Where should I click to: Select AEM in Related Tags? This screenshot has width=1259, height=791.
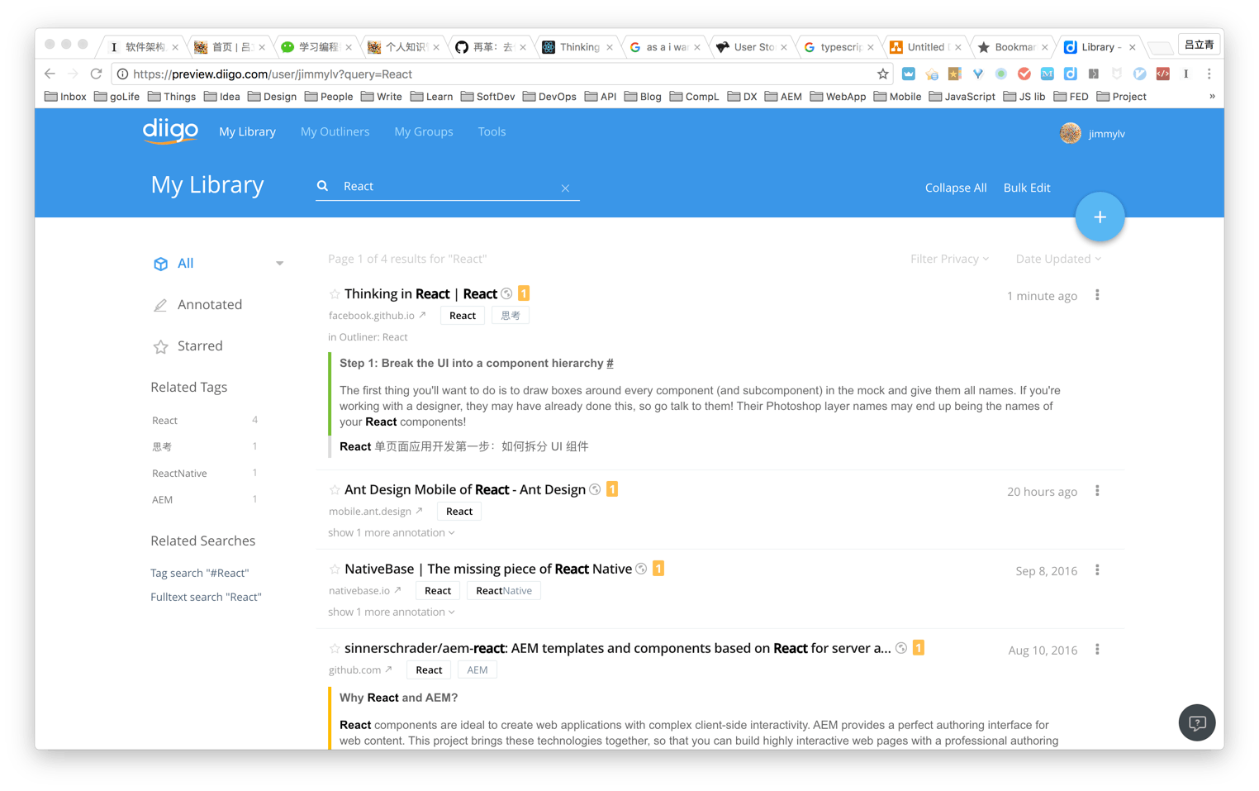162,500
